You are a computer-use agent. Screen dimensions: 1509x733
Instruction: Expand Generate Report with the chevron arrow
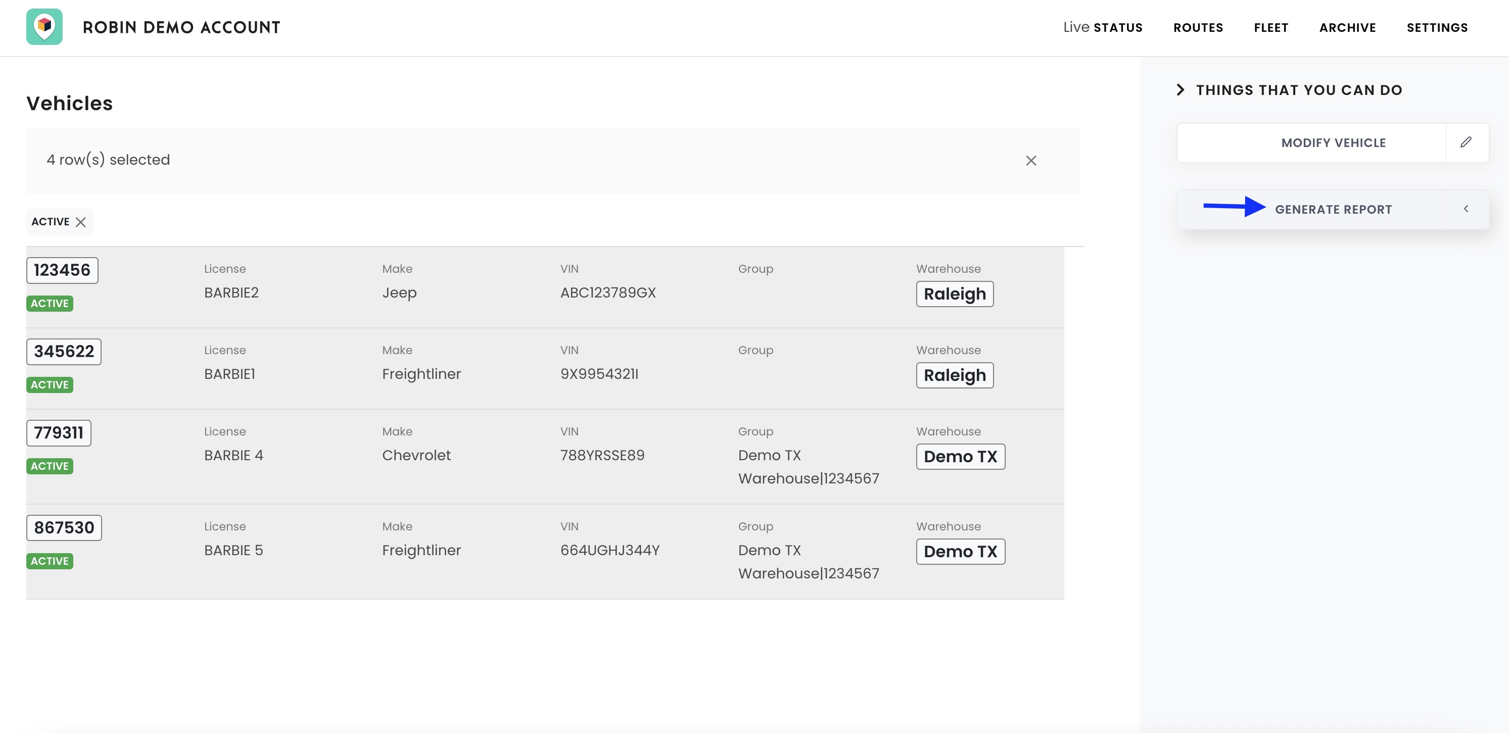tap(1466, 209)
